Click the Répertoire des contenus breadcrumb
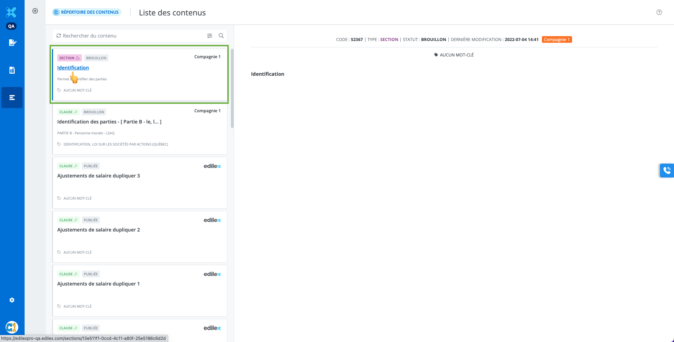 [x=87, y=12]
